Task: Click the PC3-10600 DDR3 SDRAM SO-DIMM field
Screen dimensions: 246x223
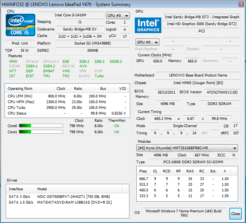Action: (x=193, y=162)
